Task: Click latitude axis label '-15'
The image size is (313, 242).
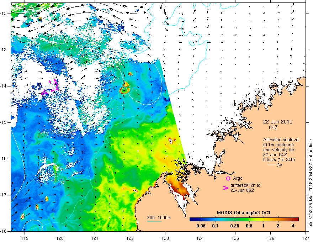Action: [x=4, y=122]
